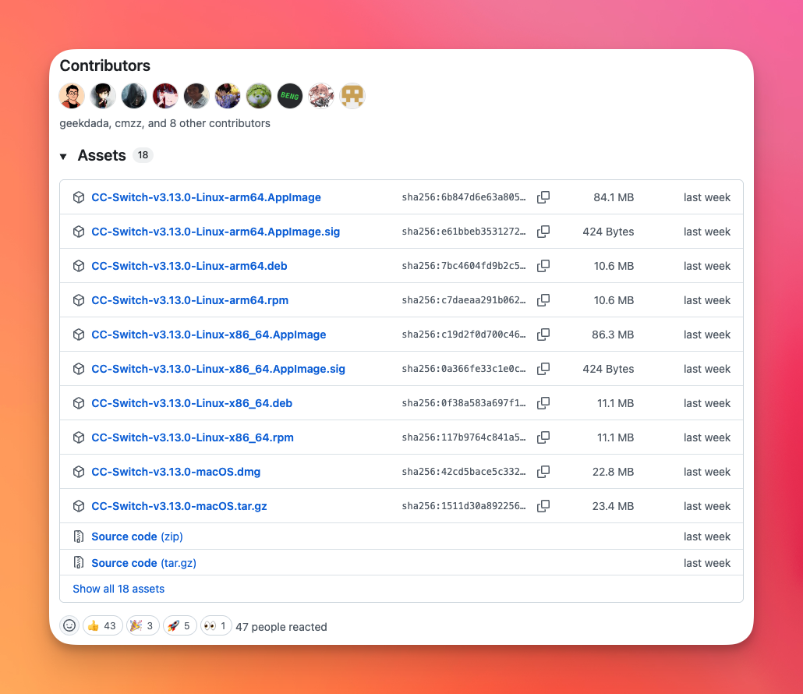Open the first contributor's avatar with glasses
Screen dimensions: 803x694
[x=72, y=96]
